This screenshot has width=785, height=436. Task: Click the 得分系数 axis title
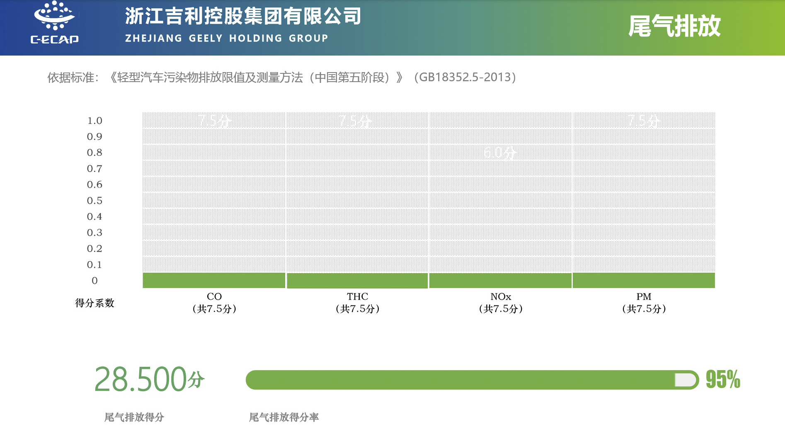[x=94, y=303]
